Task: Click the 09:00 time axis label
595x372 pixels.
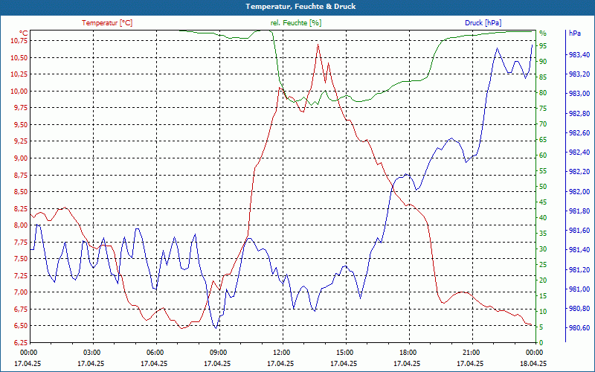Action: 218,352
